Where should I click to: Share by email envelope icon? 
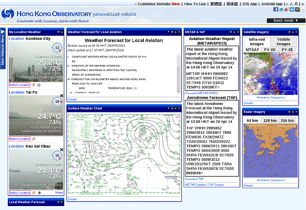click(x=303, y=9)
